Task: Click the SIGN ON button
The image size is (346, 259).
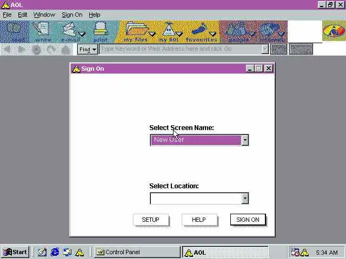Action: click(x=248, y=220)
